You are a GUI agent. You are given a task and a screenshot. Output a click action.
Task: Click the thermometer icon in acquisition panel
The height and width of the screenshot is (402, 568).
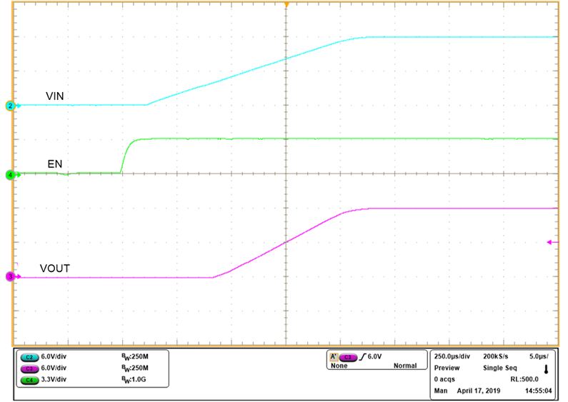547,369
